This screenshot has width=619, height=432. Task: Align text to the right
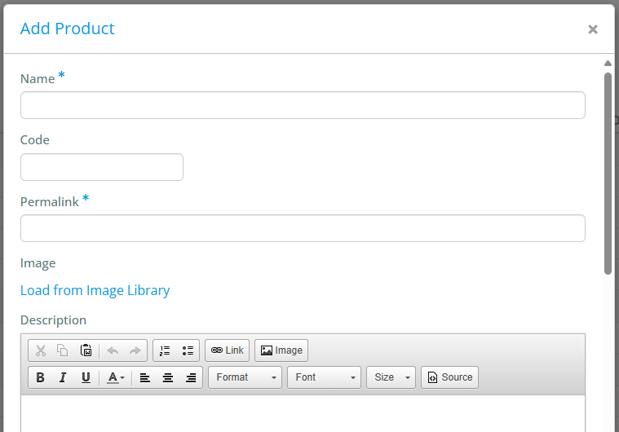[191, 377]
